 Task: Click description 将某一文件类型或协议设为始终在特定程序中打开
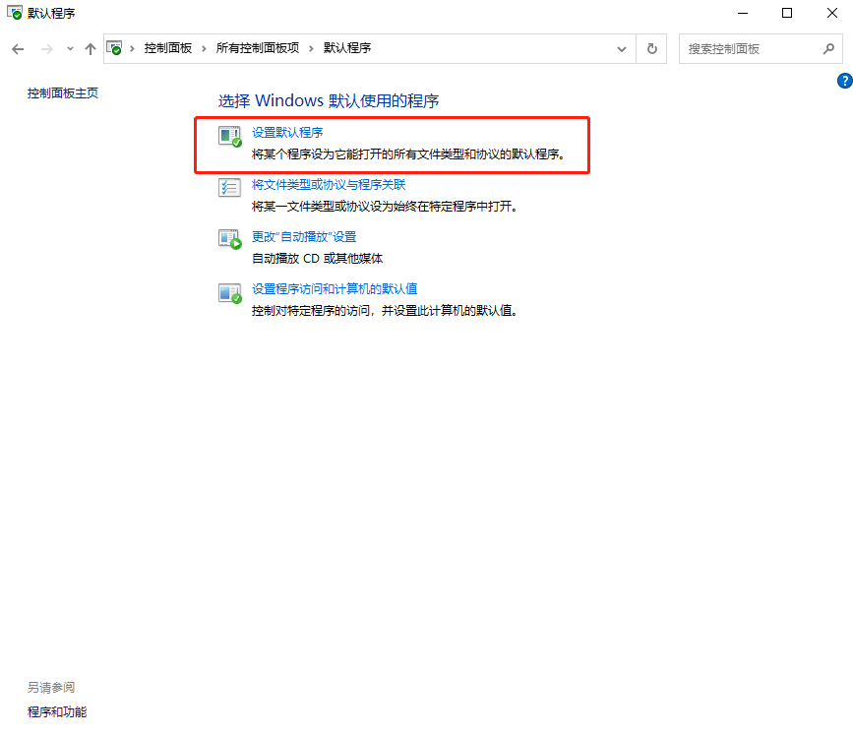(x=384, y=206)
